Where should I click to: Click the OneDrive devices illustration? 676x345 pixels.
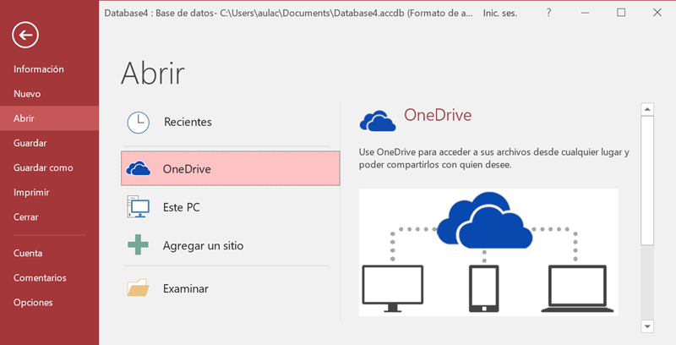488,252
